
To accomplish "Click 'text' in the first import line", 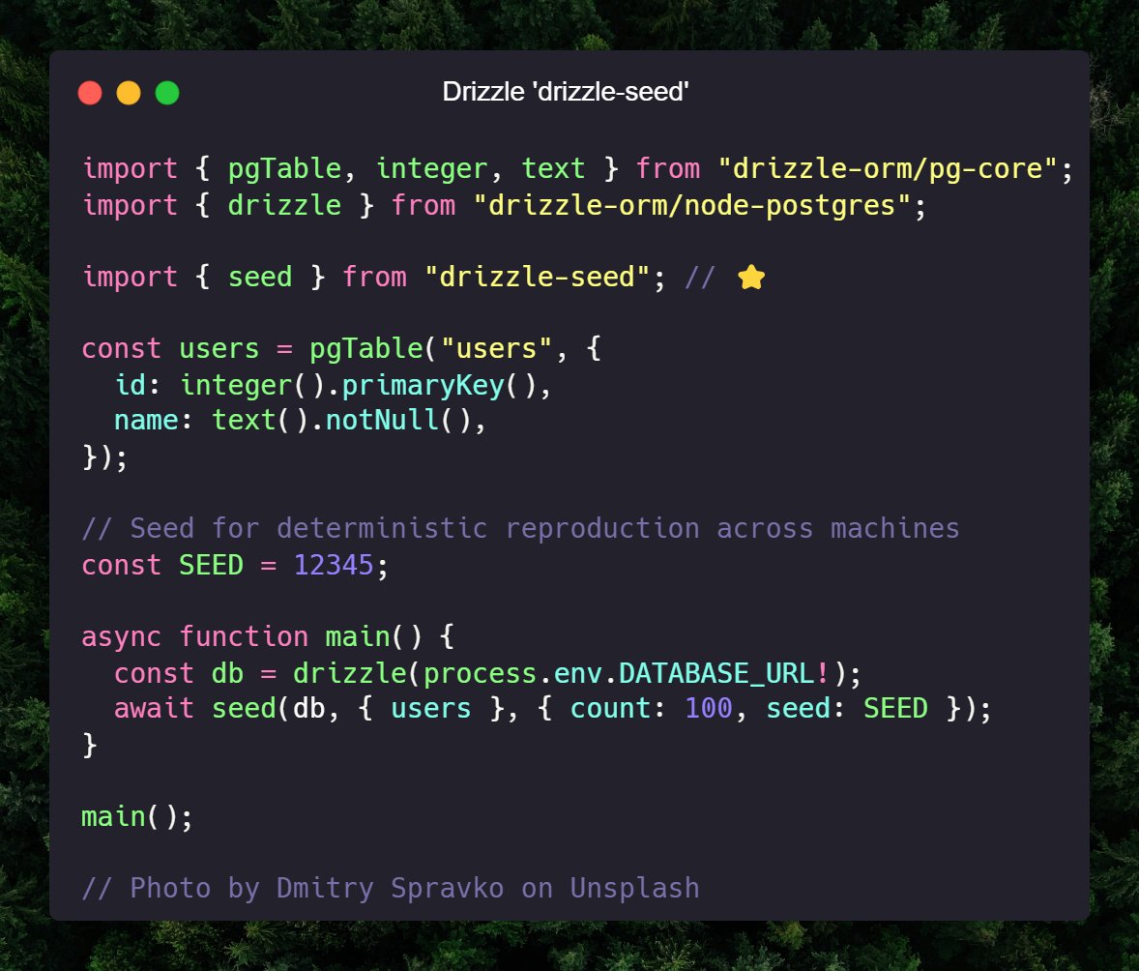I will tap(553, 168).
